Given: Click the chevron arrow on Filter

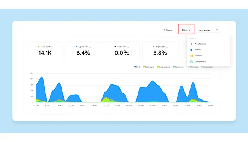Looking at the screenshot, I should point(190,30).
